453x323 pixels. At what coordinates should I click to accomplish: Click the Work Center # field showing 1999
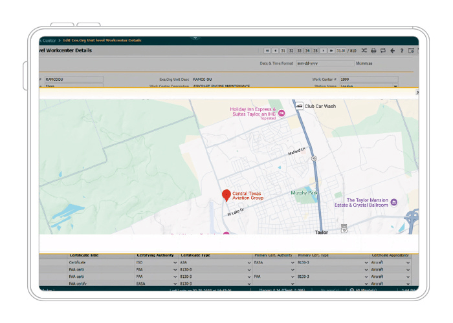click(x=369, y=79)
